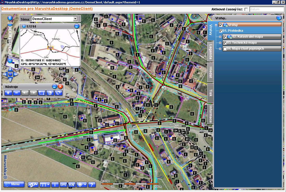Image resolution: width=286 pixels, height=192 pixels.
Task: Tick the Aktivovat časový řez checkbox
Action: coord(246,9)
